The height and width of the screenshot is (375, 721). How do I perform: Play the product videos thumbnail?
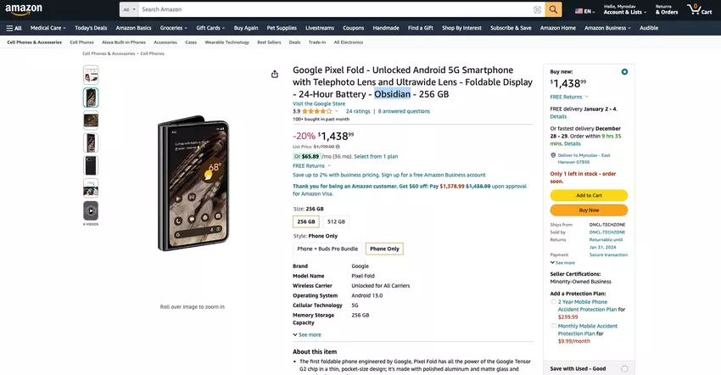coord(91,210)
